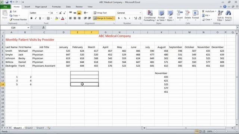Shrink font size with decrease font icon
The image size is (239, 134).
[65, 13]
